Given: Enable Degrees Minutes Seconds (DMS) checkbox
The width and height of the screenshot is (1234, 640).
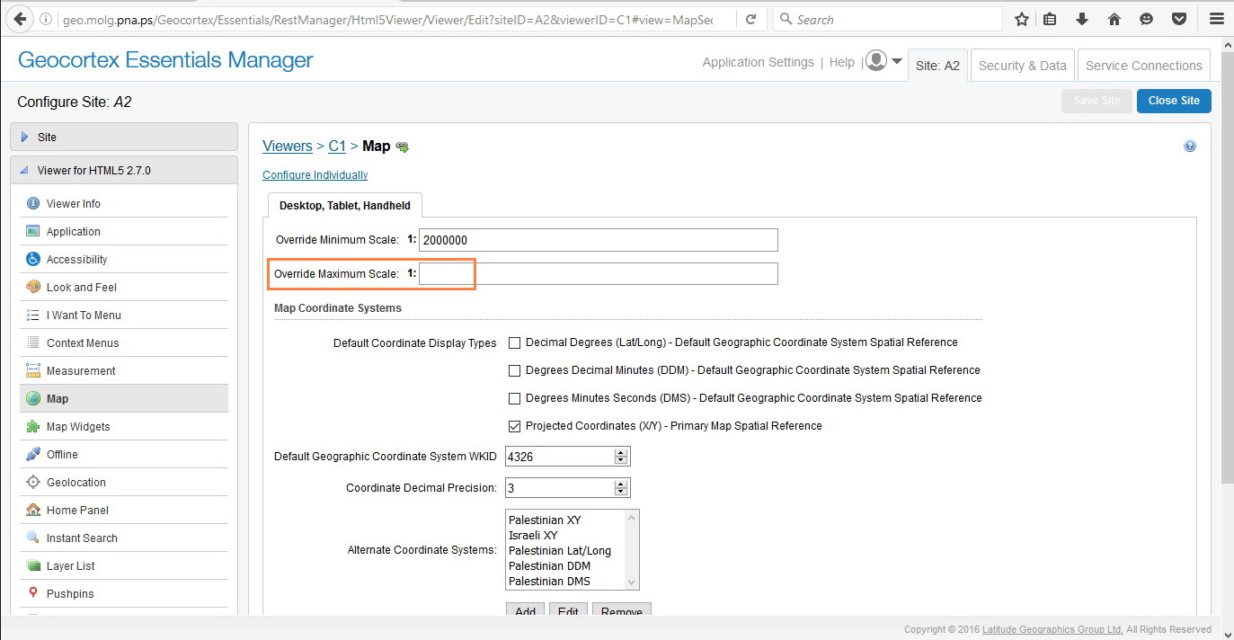Looking at the screenshot, I should coord(515,398).
